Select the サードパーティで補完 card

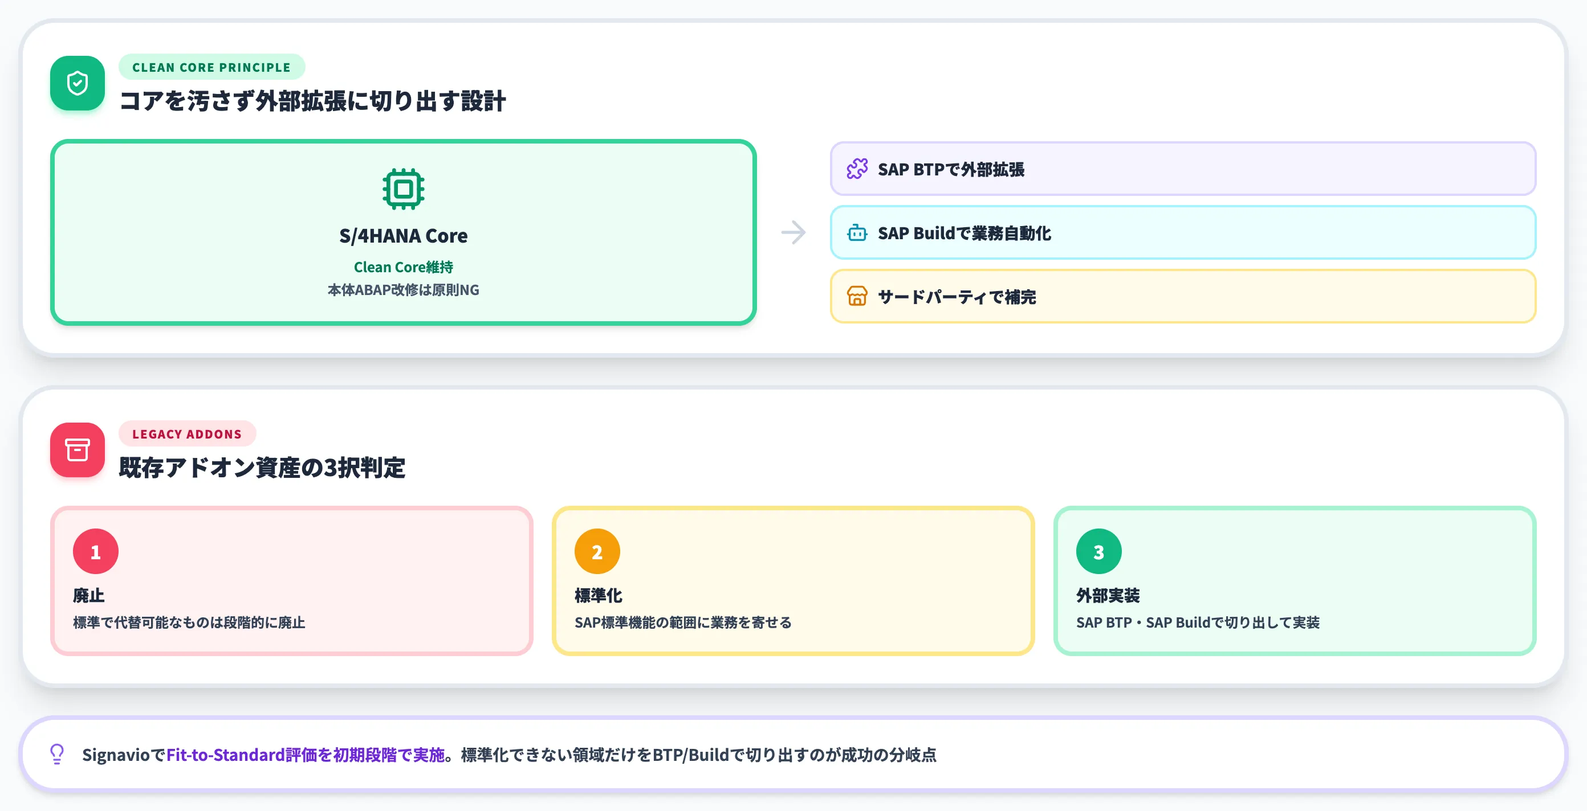point(1183,297)
